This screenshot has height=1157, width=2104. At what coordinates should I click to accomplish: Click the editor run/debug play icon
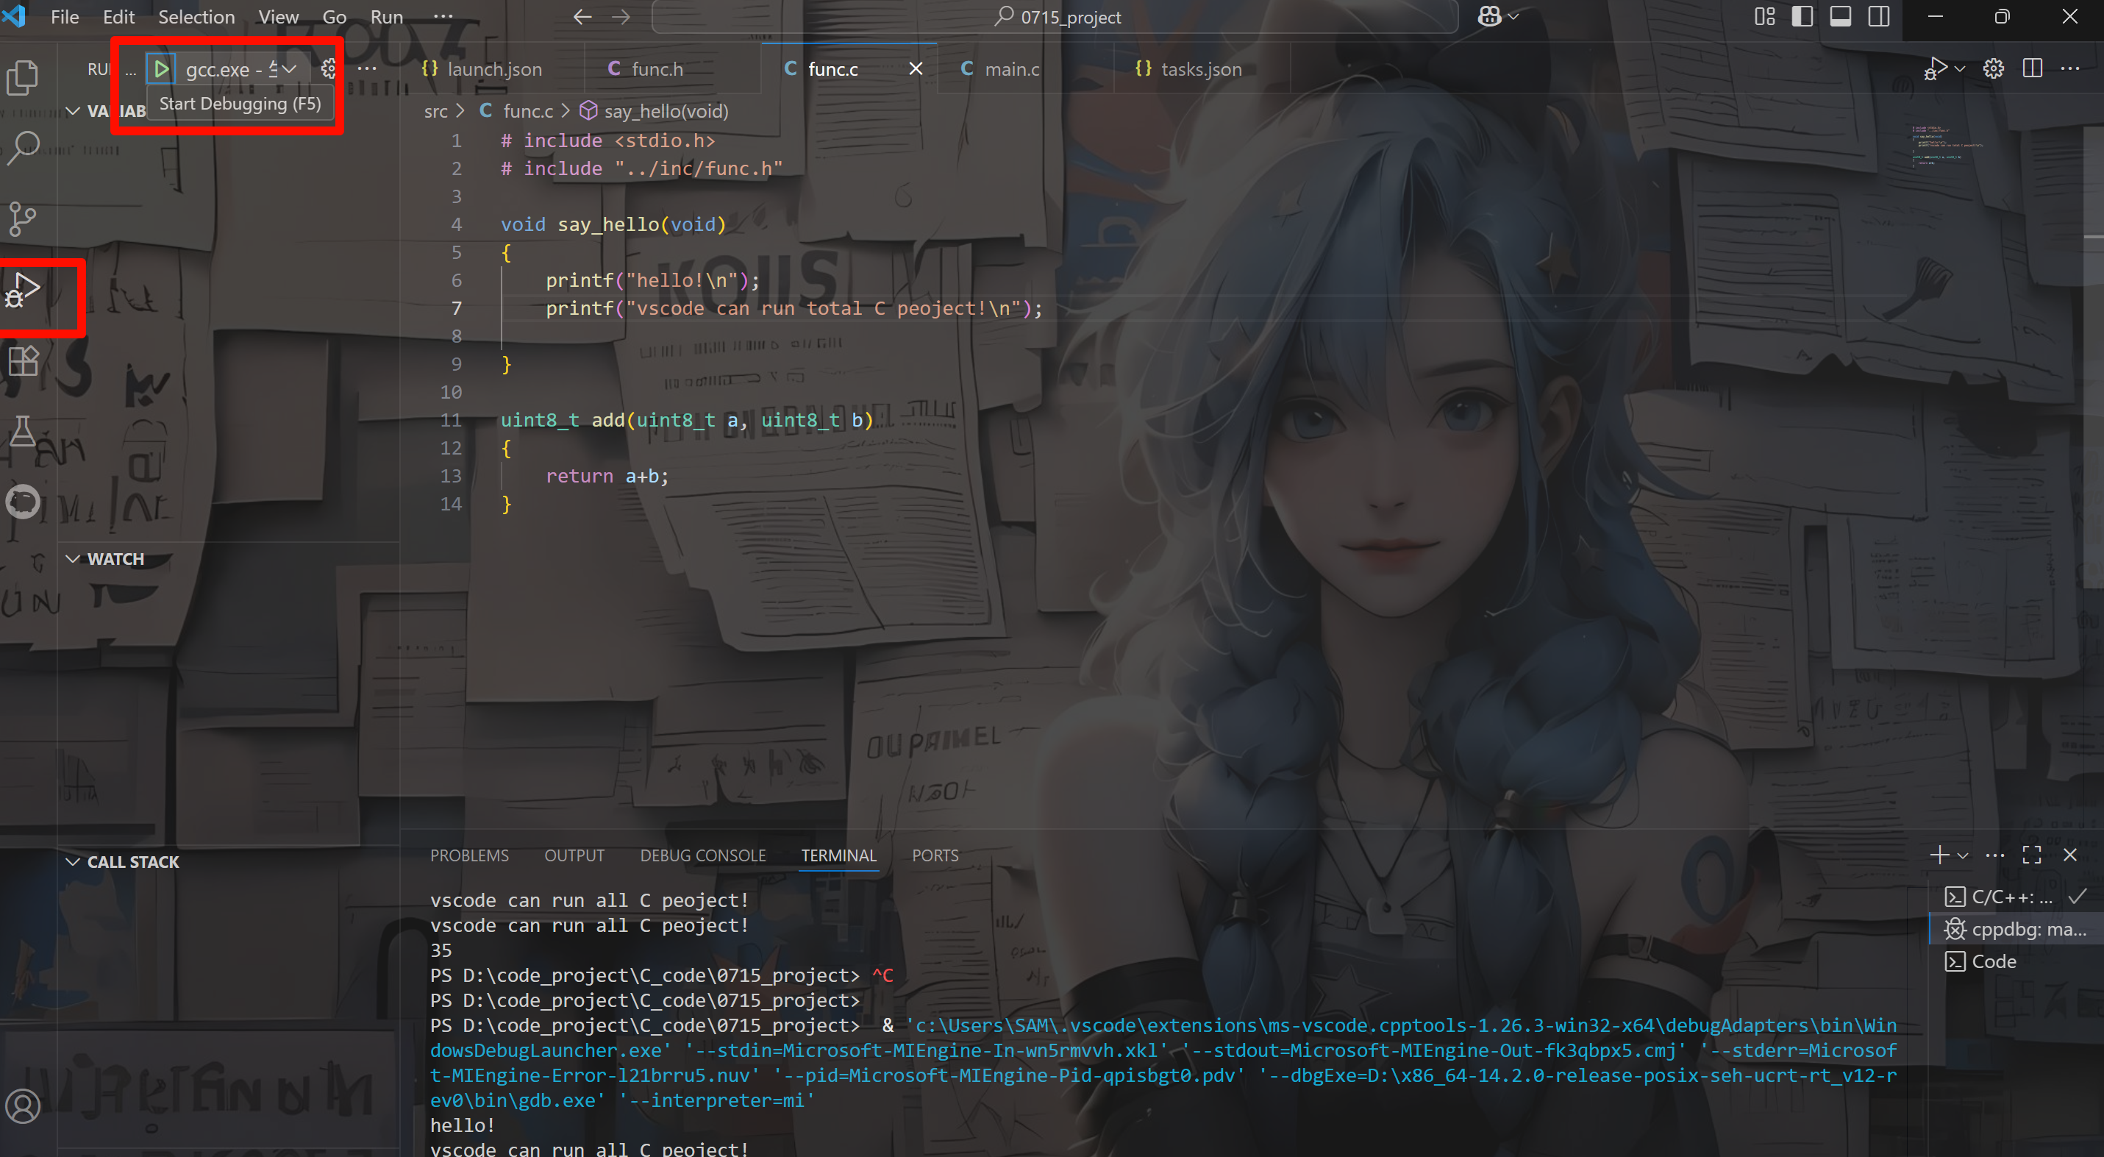coord(1936,68)
